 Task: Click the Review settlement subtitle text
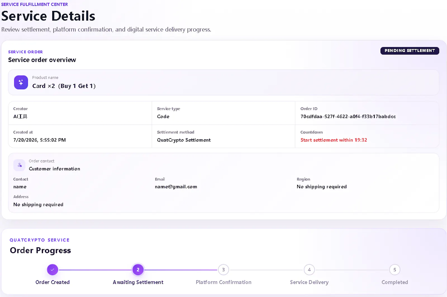click(x=106, y=30)
